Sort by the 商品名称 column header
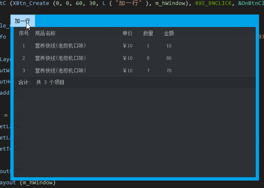 (45, 33)
